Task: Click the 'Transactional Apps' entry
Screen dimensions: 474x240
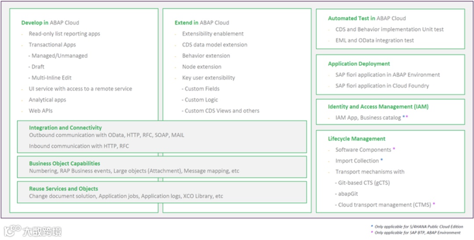Action: click(x=52, y=45)
